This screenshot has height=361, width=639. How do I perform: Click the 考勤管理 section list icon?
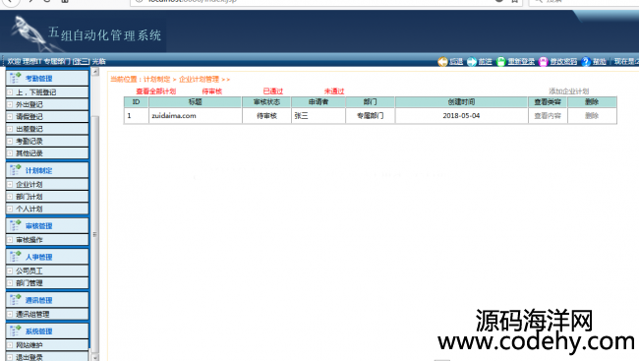[x=16, y=78]
